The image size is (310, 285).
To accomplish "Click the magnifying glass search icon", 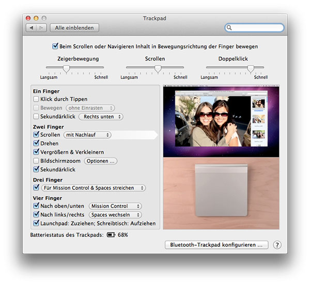I will pos(230,28).
